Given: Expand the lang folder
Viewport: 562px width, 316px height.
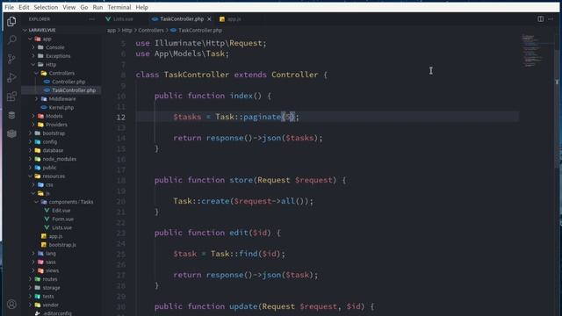Looking at the screenshot, I should 51,254.
